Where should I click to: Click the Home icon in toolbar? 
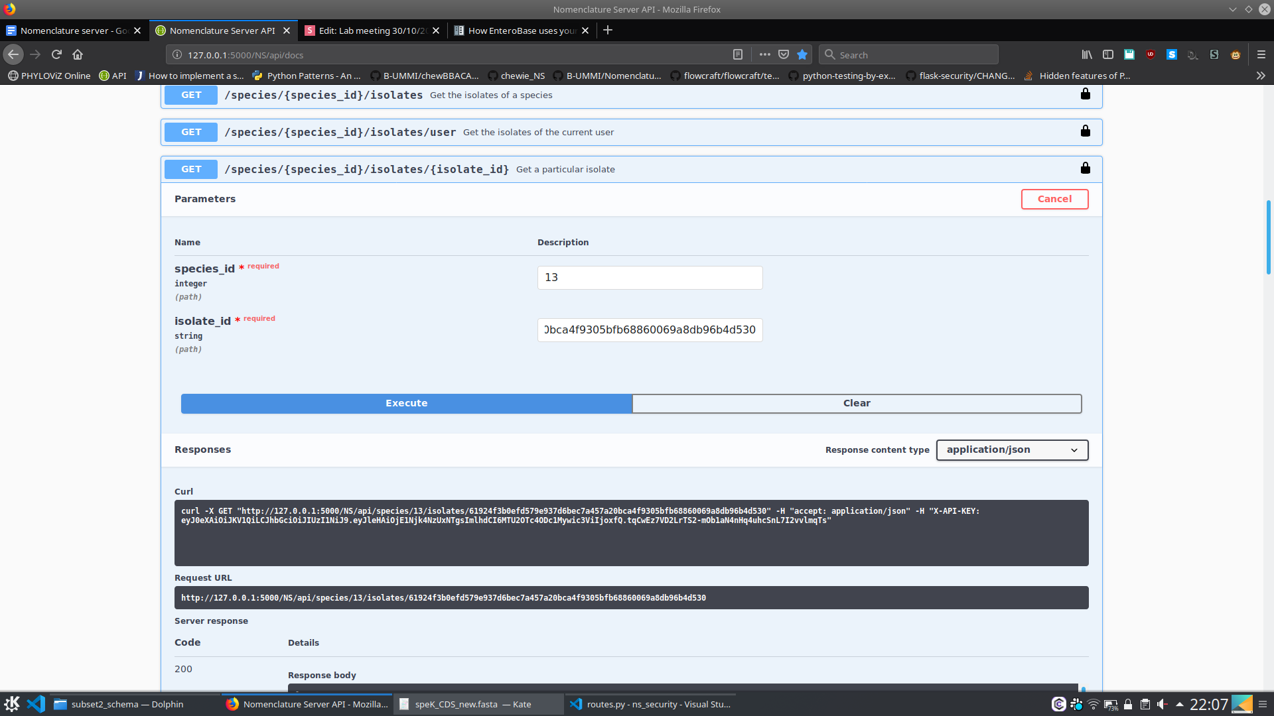pos(78,54)
